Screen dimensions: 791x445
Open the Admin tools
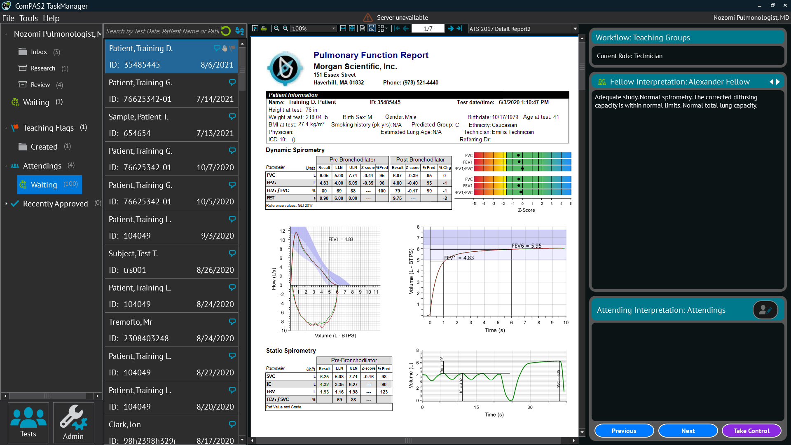[73, 423]
